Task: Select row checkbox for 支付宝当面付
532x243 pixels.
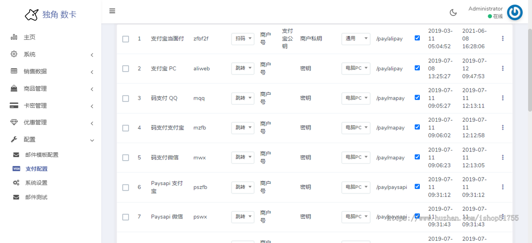Action: pos(125,39)
